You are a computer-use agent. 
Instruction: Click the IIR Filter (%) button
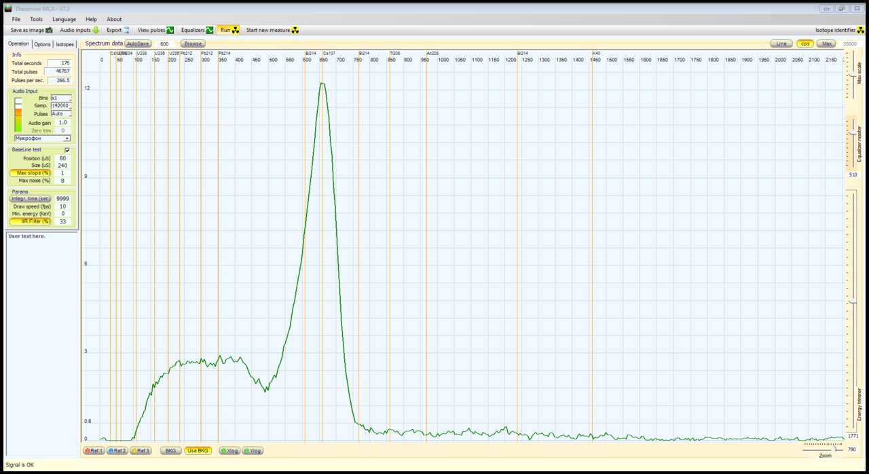[x=31, y=221]
